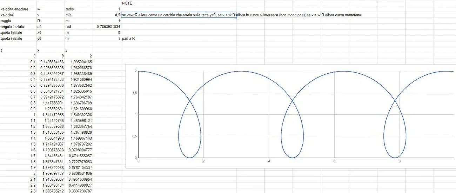Image resolution: width=456 pixels, height=193 pixels.
Task: Select the x0 value 0 cell
Action: click(107, 33)
